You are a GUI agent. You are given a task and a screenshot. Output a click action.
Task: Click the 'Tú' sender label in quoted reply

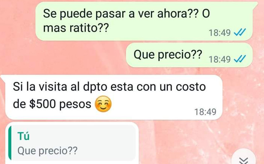coord(23,136)
